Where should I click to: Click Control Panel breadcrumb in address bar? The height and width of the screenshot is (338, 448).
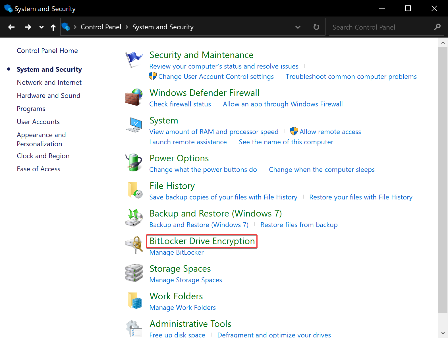(x=101, y=27)
